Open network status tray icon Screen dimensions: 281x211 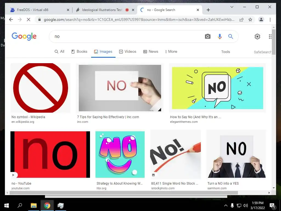click(239, 206)
